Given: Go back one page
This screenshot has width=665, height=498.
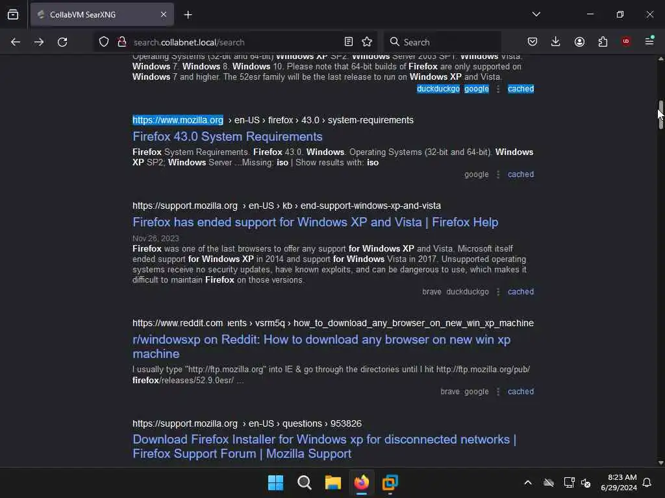Looking at the screenshot, I should pos(16,42).
